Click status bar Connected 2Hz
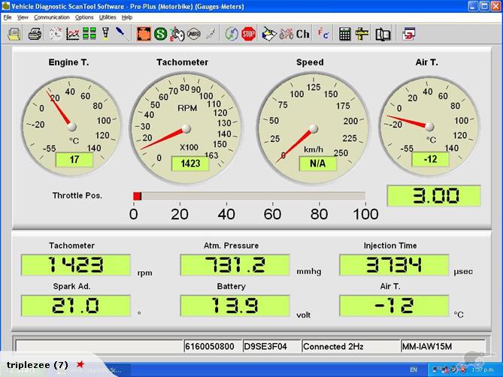Viewport: 503px width, 377px height. [x=350, y=346]
